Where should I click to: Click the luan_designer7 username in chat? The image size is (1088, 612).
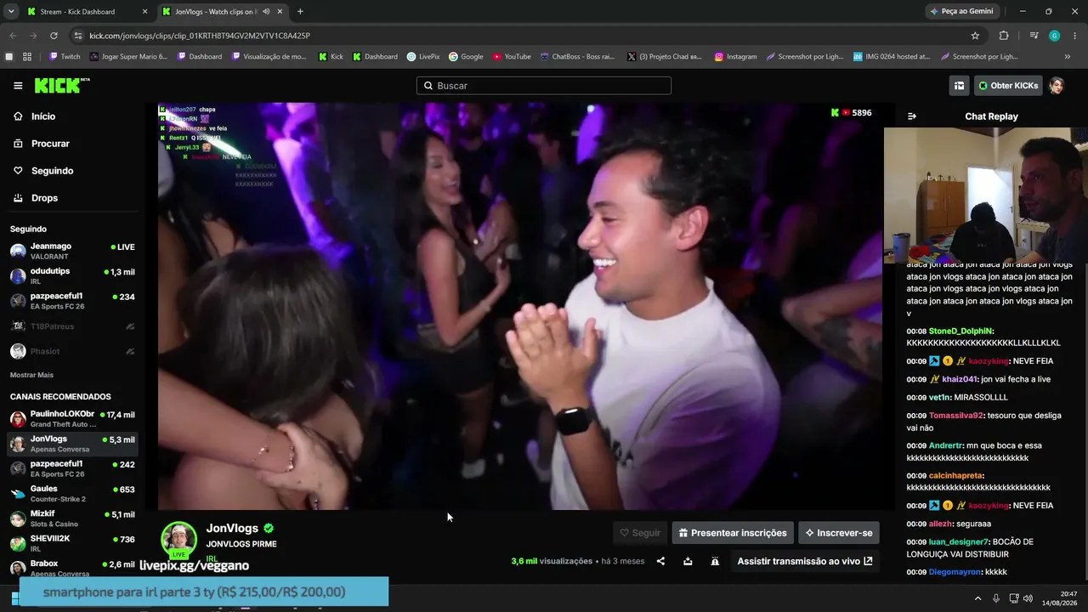coord(960,542)
